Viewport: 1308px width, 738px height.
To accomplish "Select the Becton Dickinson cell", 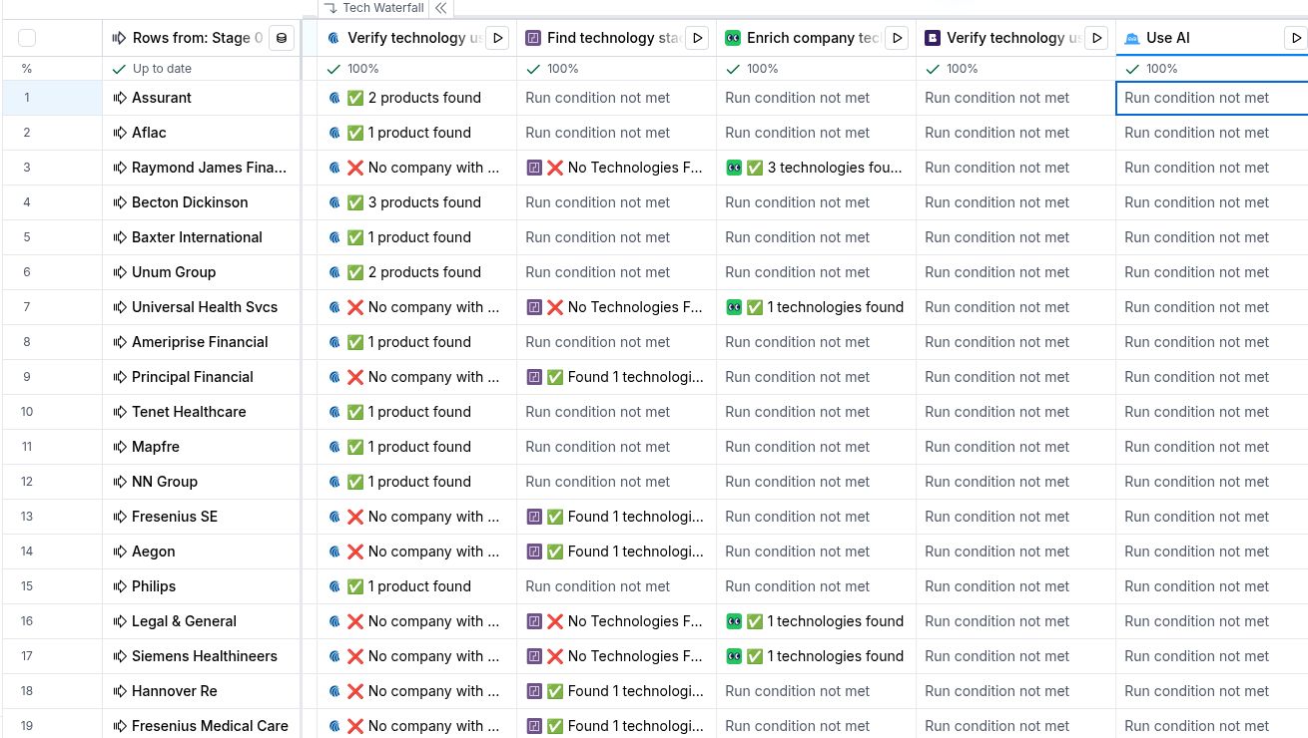I will [202, 202].
